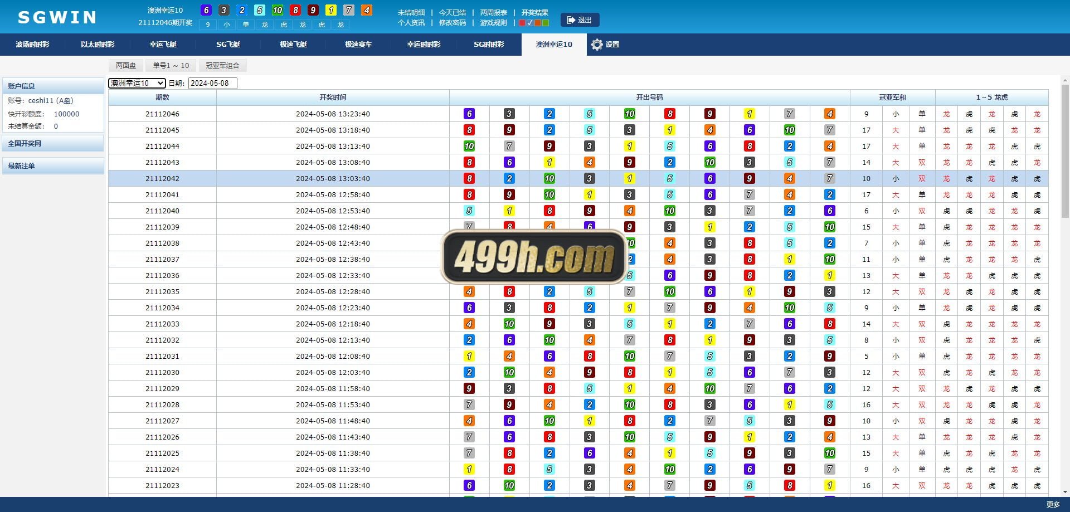Open the 幸运飞艇 game tab
The image size is (1070, 512).
click(x=163, y=45)
